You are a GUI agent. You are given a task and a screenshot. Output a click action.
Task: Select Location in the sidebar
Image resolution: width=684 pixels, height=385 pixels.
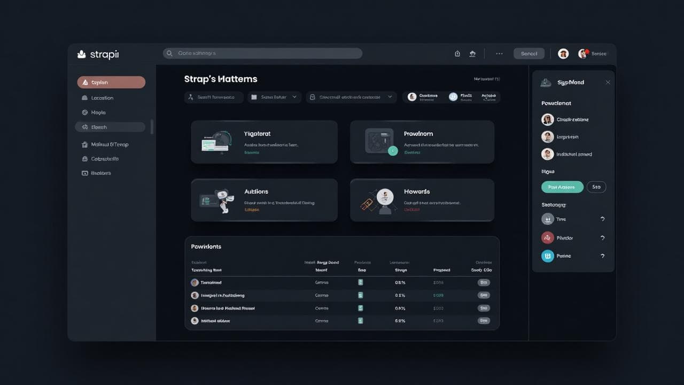(102, 98)
